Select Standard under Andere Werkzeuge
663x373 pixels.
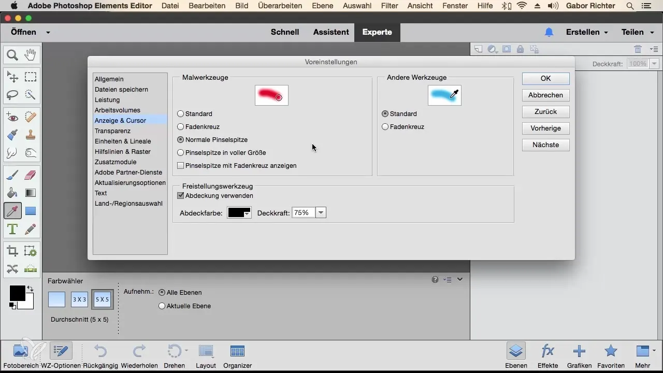pyautogui.click(x=399, y=113)
